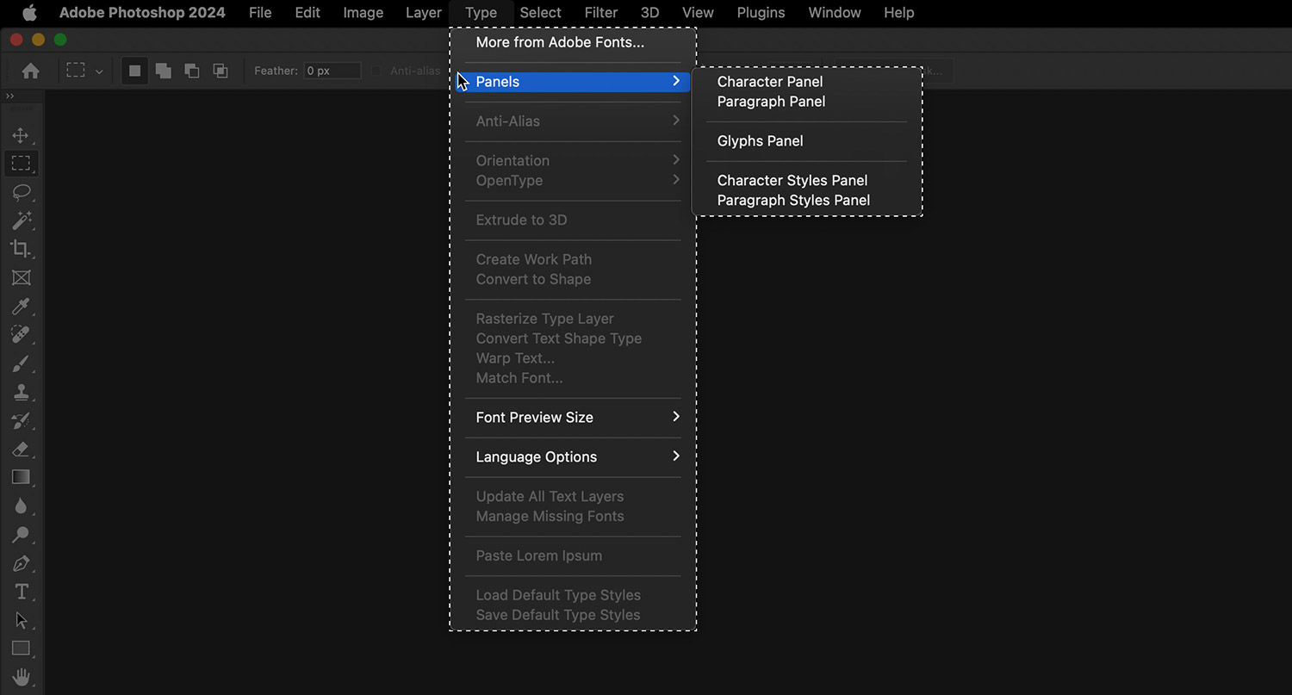Viewport: 1292px width, 695px height.
Task: Select the Blur tool
Action: (21, 506)
